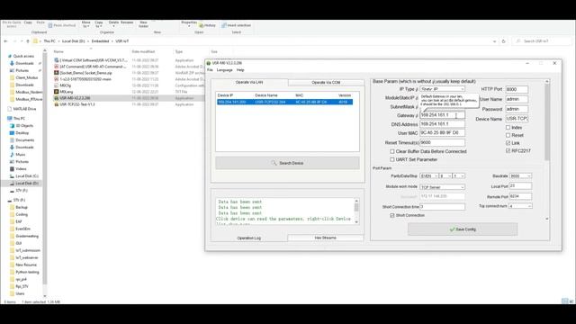Toggle the Index checkbox
Viewport: 576px width, 324px height.
pyautogui.click(x=508, y=128)
